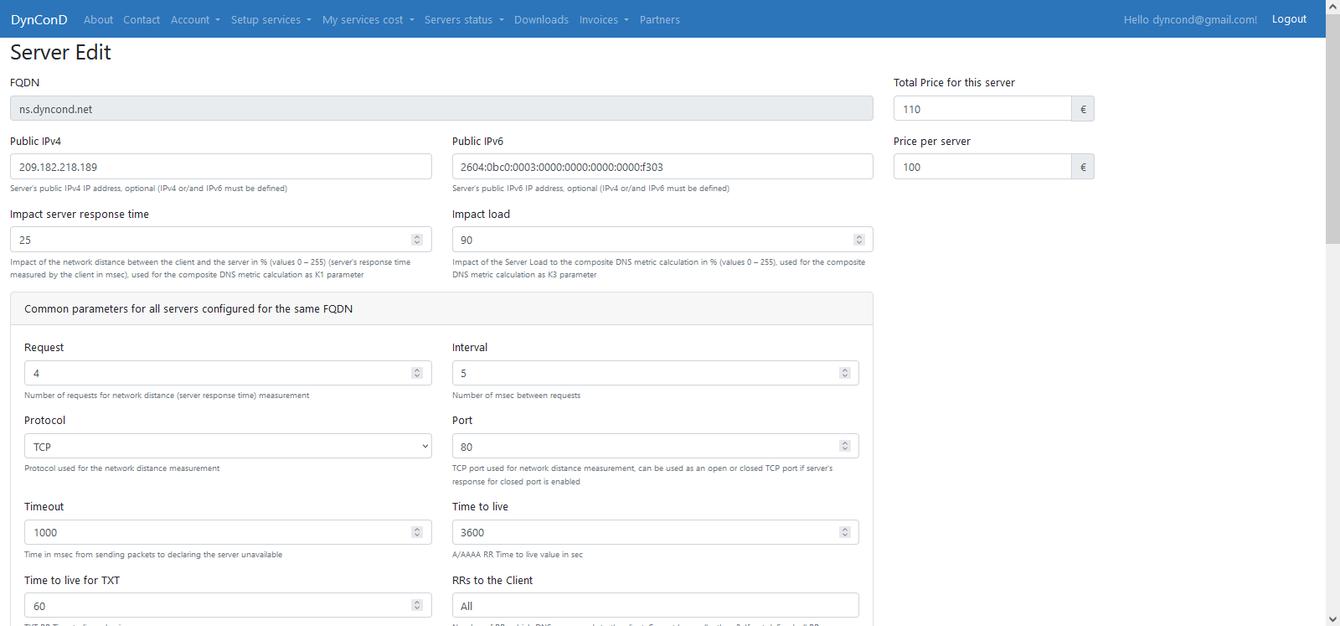1340x626 pixels.
Task: Click the Server Edit heading
Action: point(60,52)
